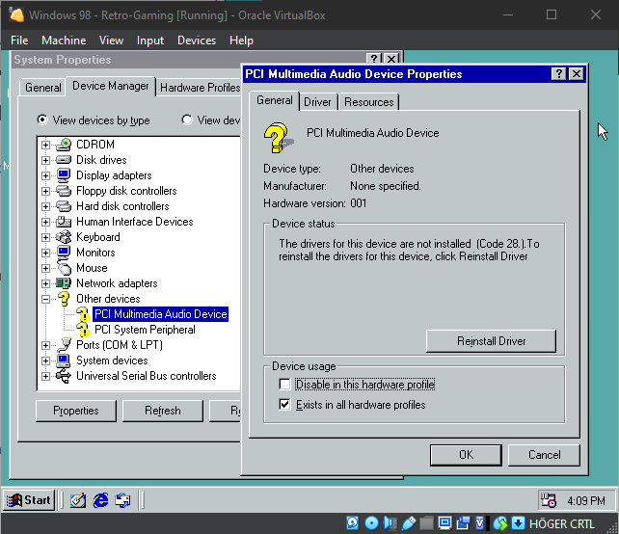Click the VirtualBox display status icon

point(444,523)
